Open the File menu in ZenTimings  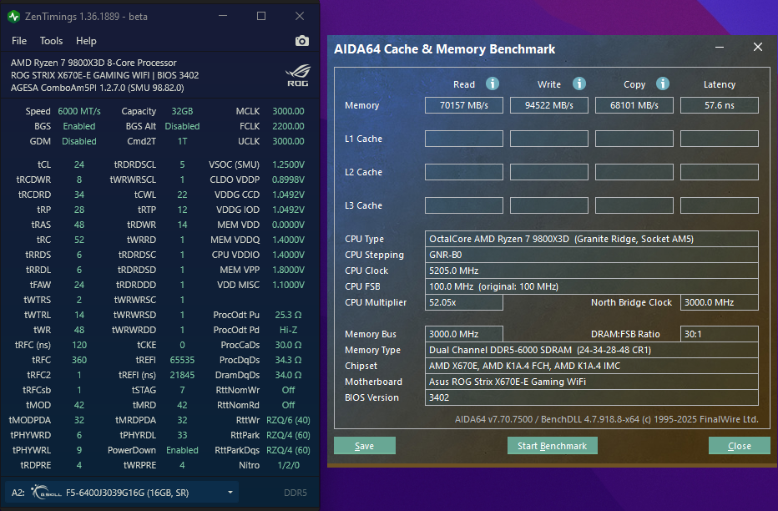point(19,41)
